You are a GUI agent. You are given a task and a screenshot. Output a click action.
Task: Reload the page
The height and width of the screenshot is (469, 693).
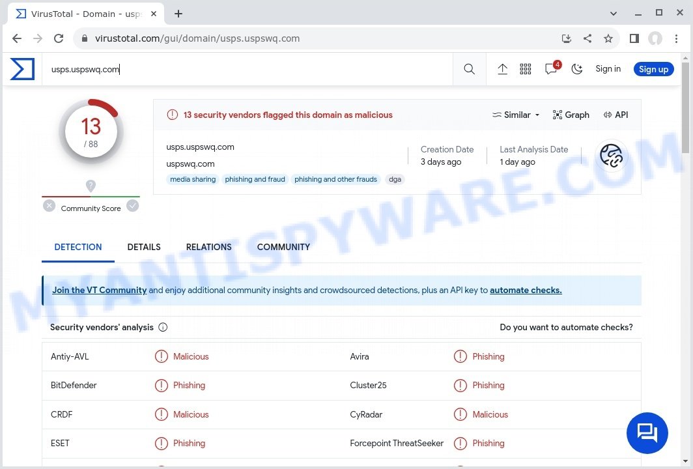pyautogui.click(x=59, y=38)
